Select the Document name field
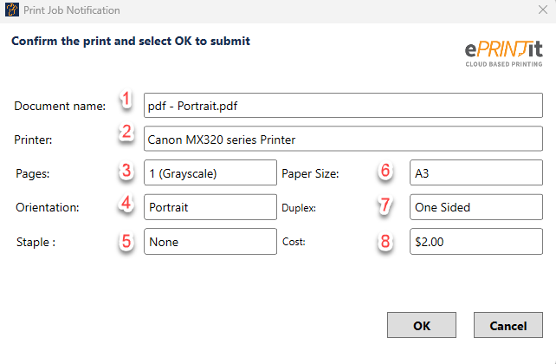 (342, 106)
